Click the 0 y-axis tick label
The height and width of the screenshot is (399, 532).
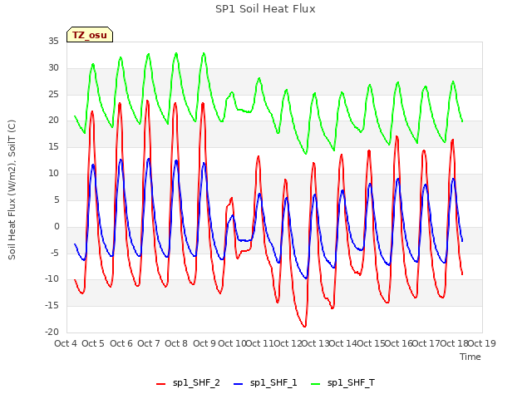click(57, 226)
